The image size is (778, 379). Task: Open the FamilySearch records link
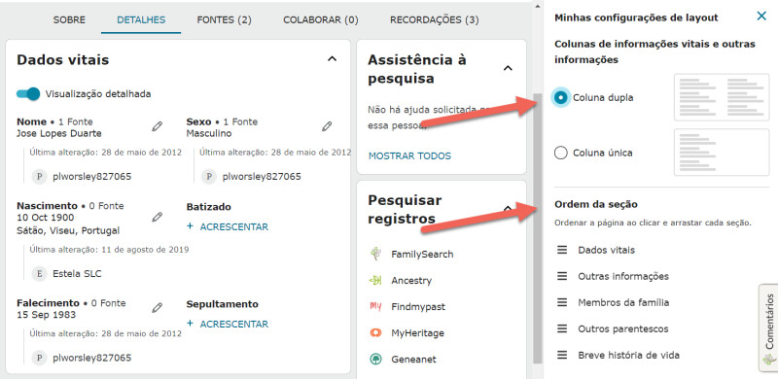pos(422,254)
